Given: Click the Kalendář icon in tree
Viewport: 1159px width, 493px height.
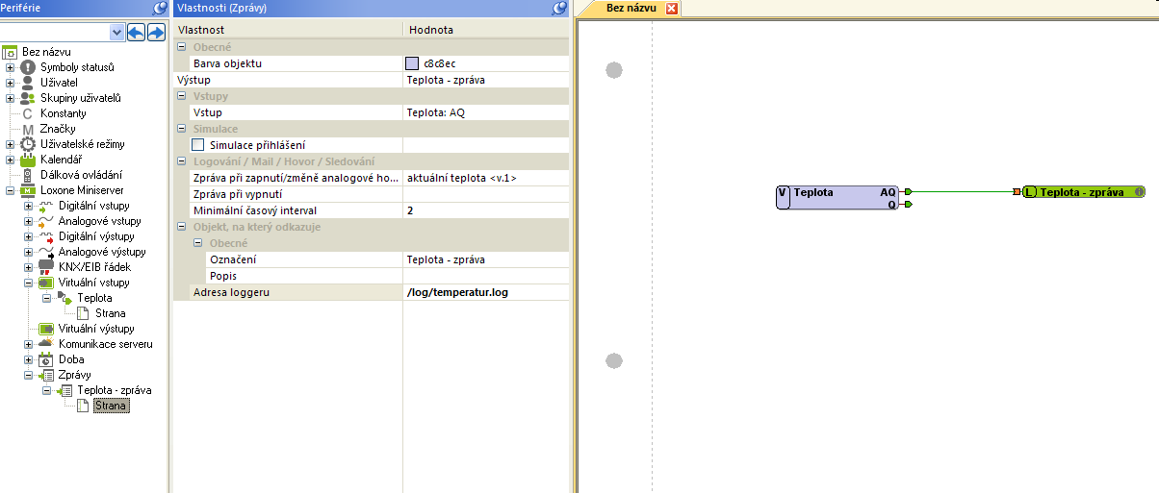Looking at the screenshot, I should click(28, 160).
